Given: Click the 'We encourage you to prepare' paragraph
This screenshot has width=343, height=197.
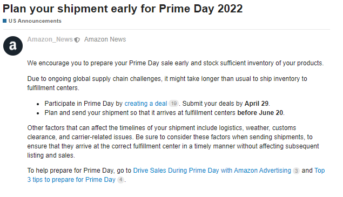Looking at the screenshot, I should pyautogui.click(x=176, y=63).
